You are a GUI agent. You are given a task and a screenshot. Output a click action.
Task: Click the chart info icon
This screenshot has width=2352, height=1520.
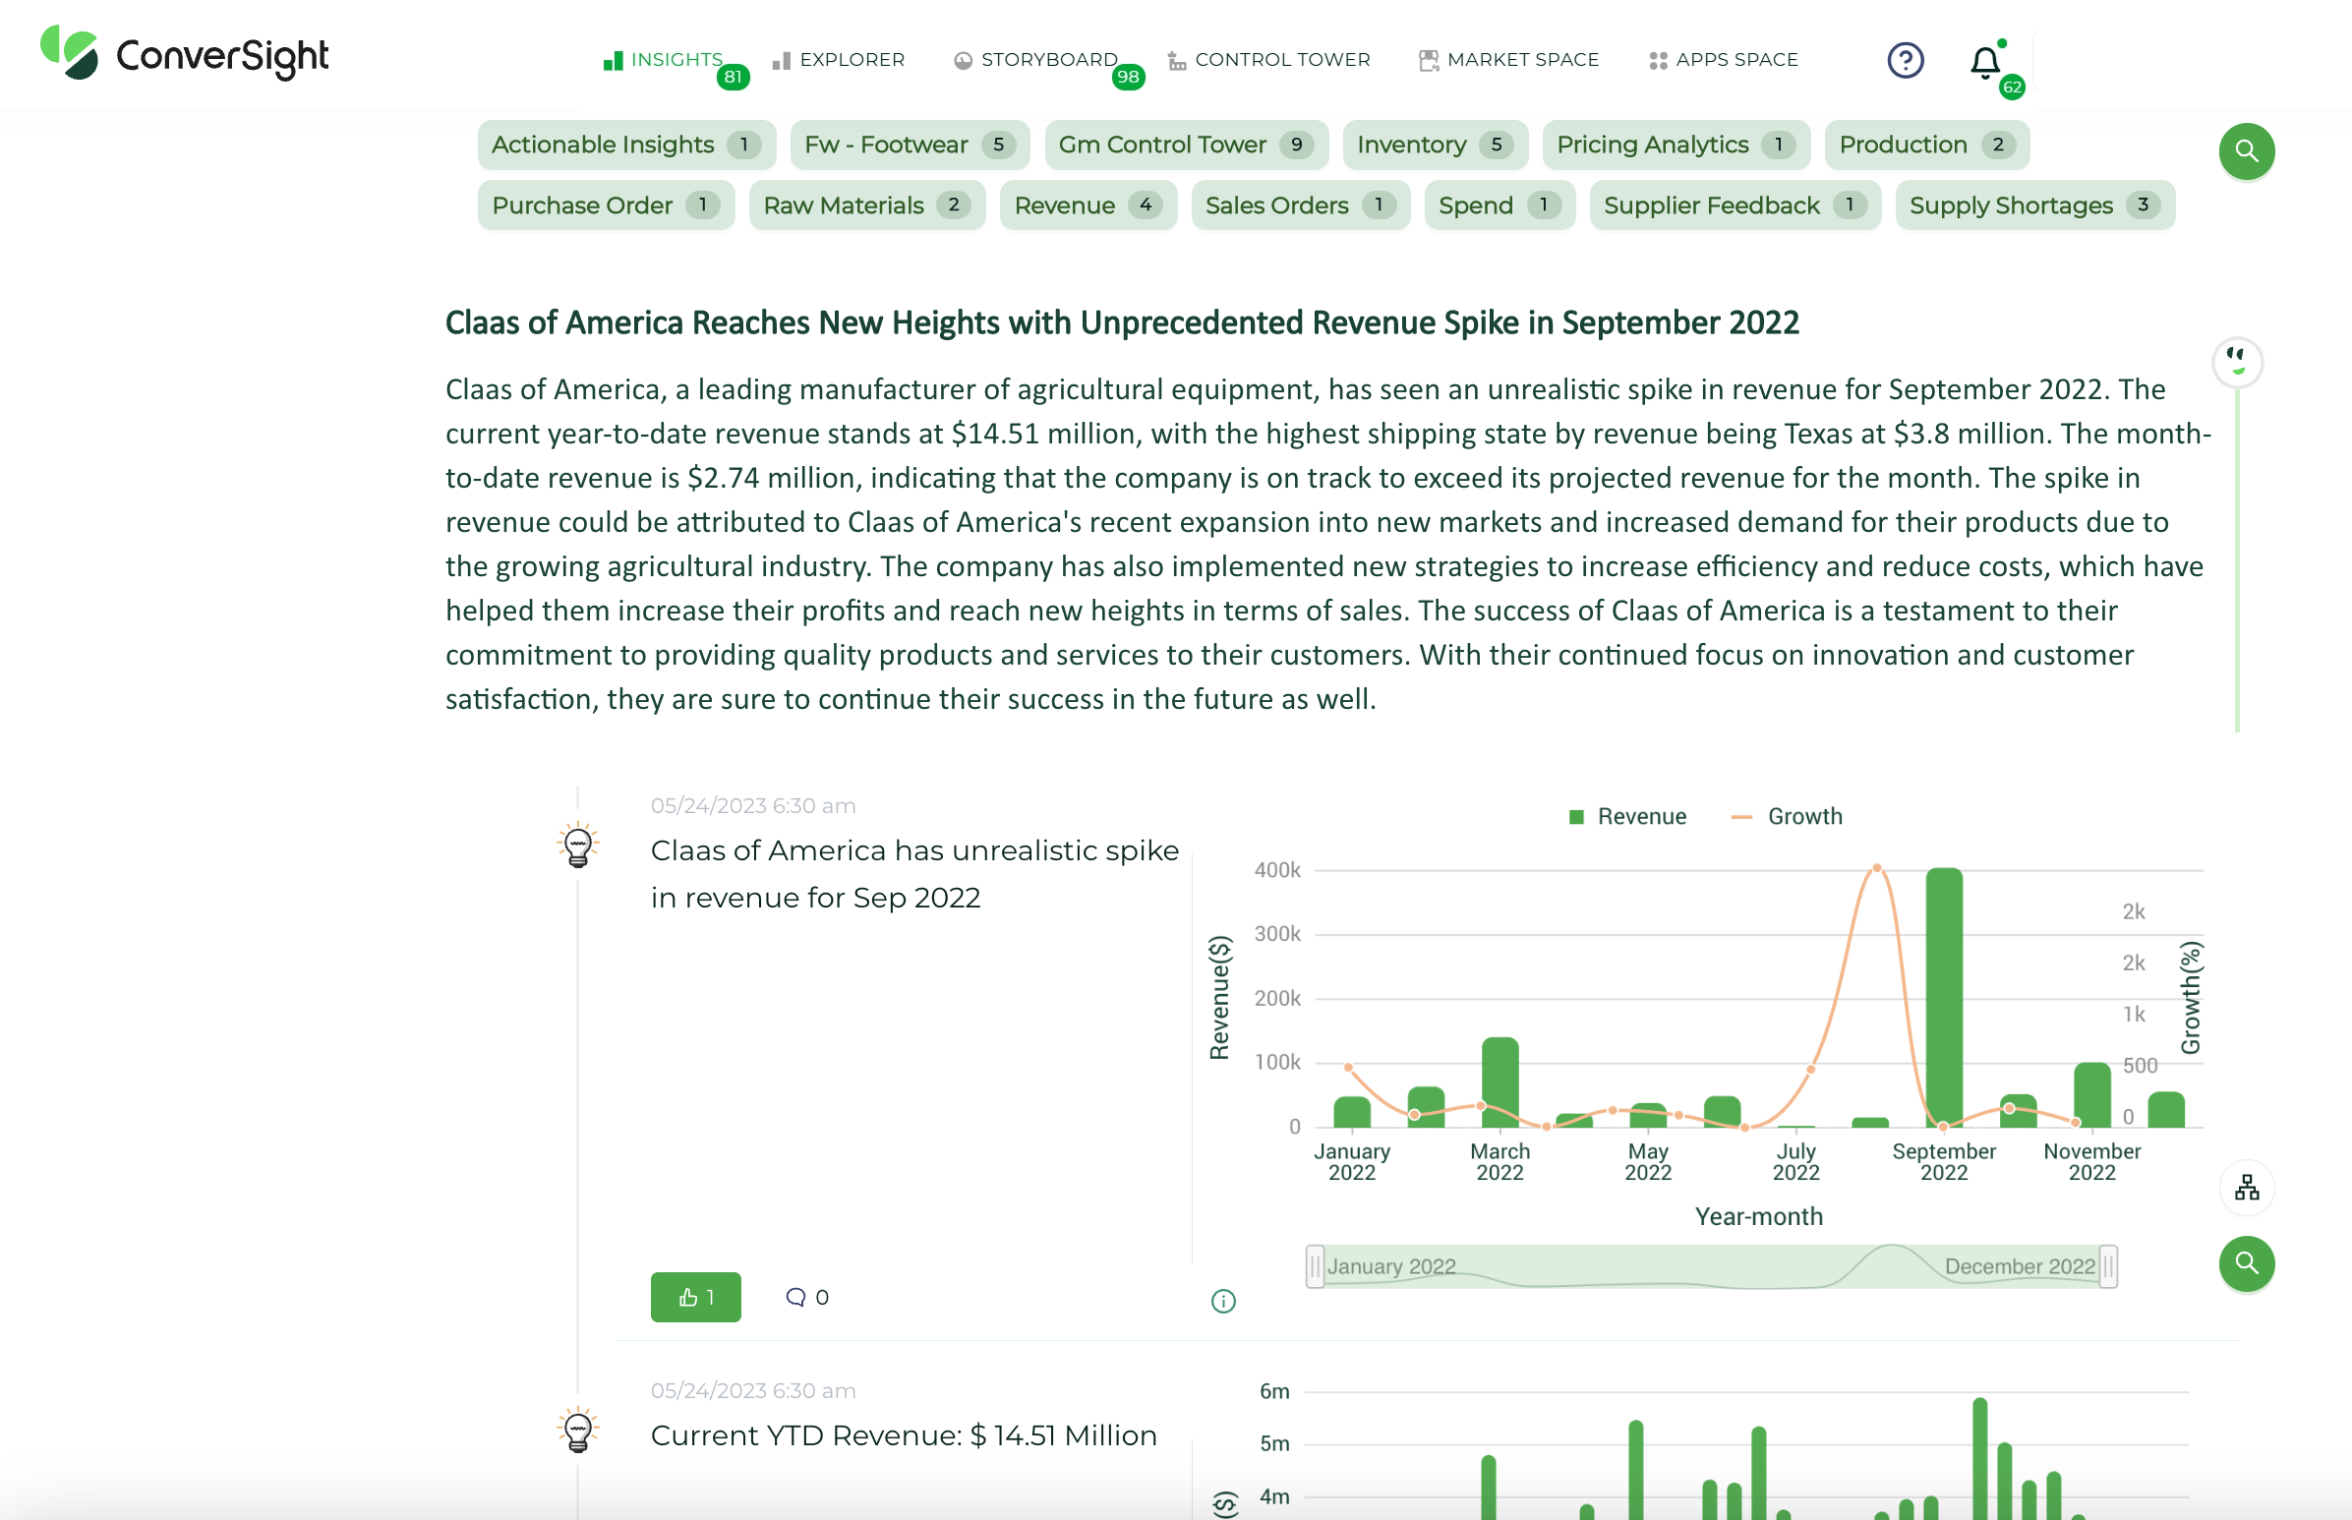tap(1223, 1301)
